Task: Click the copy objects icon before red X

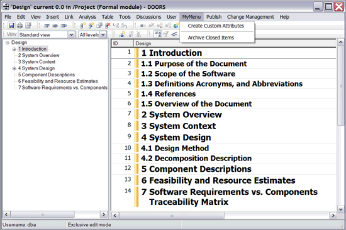Action: tap(99, 26)
